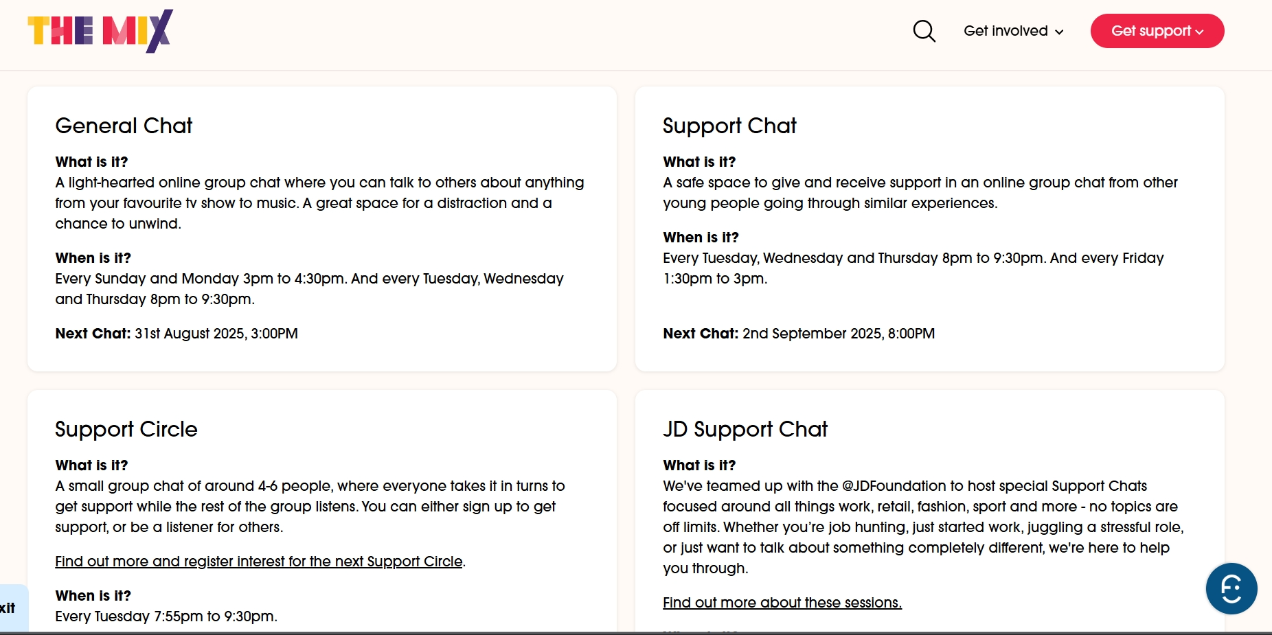Screen dimensions: 1272x635
Task: Follow the Support Circle register interest link
Action: [259, 562]
